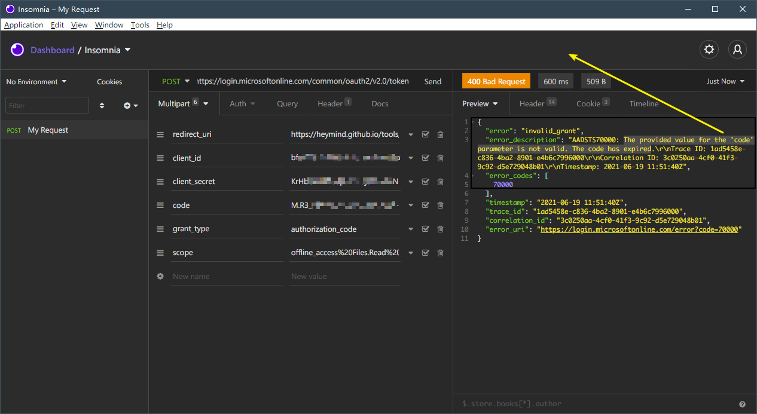Delete the grant_type parameter
Viewport: 757px width, 414px height.
pos(441,229)
